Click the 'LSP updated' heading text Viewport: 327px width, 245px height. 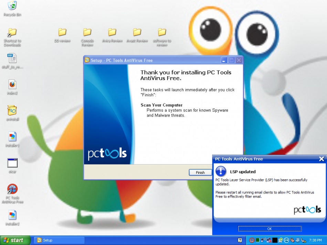coord(243,172)
